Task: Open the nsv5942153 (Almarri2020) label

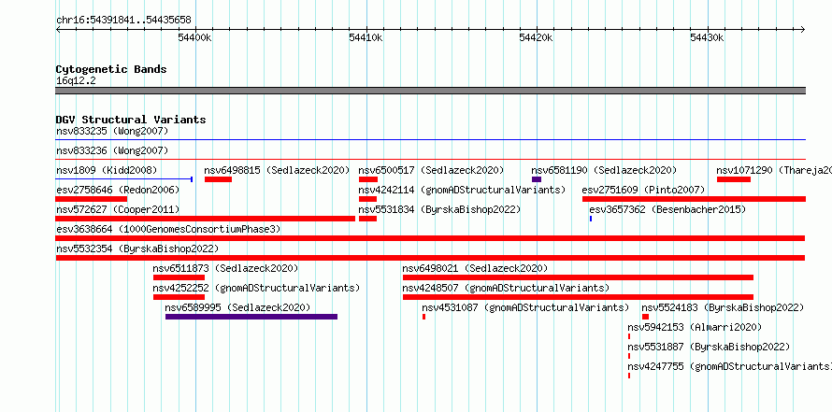Action: pyautogui.click(x=695, y=327)
